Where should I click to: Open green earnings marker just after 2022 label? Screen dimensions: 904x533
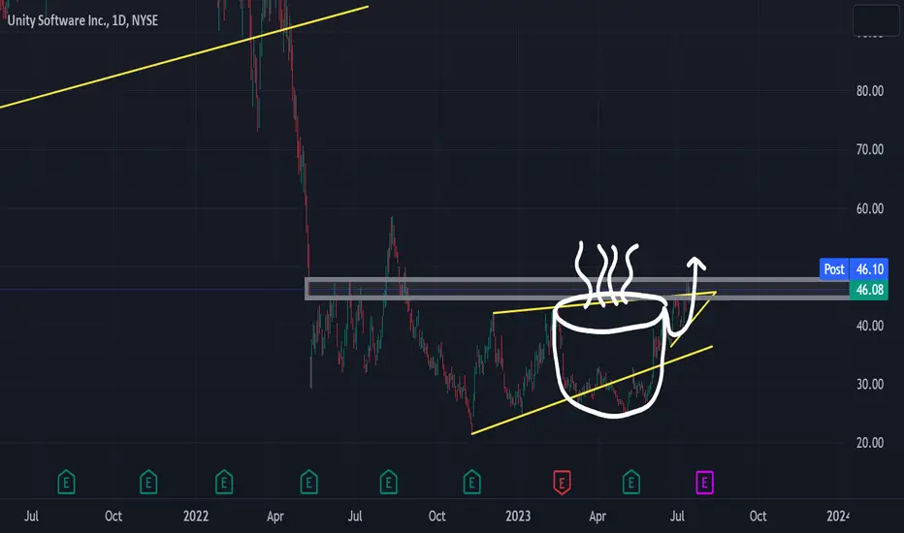pyautogui.click(x=224, y=482)
